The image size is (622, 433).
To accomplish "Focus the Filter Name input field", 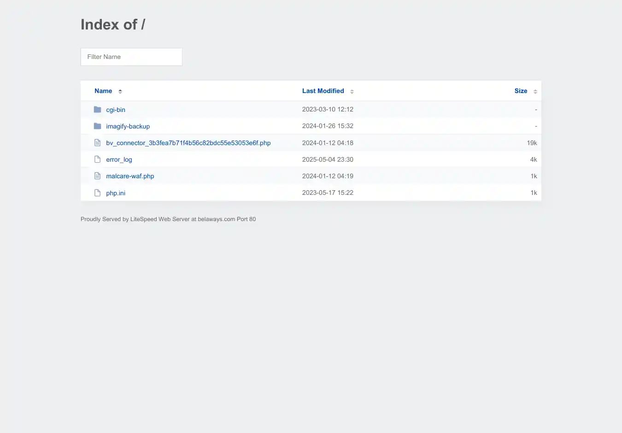I will point(131,57).
